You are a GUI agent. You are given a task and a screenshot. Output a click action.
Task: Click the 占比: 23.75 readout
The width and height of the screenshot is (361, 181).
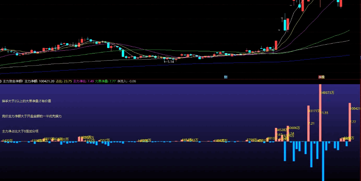tap(64, 81)
